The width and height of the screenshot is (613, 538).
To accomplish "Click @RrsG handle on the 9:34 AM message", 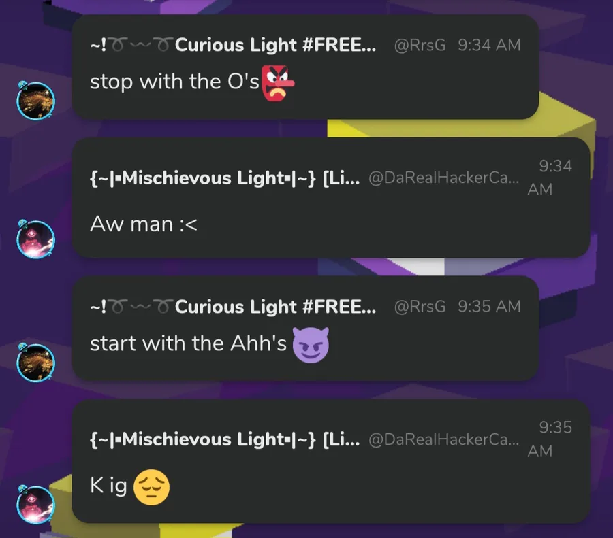I will click(420, 46).
